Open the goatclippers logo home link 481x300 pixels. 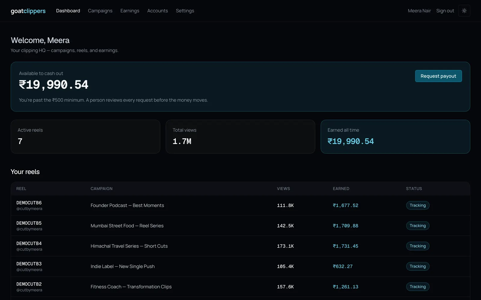pyautogui.click(x=28, y=11)
